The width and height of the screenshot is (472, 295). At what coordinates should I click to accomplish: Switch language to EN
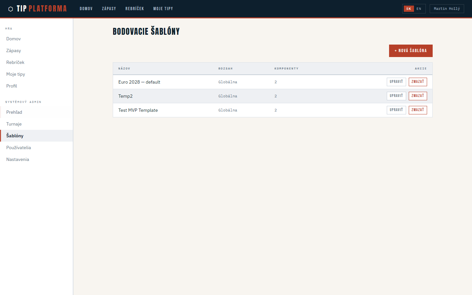[x=419, y=9]
